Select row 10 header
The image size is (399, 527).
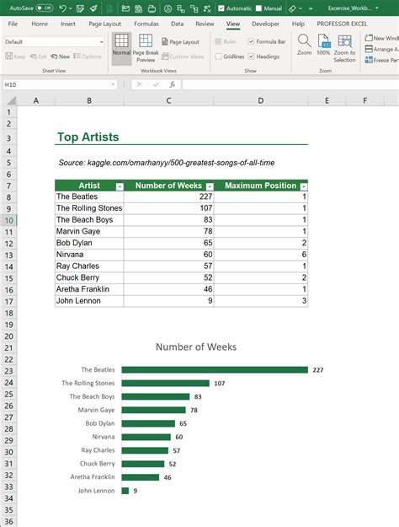8,220
